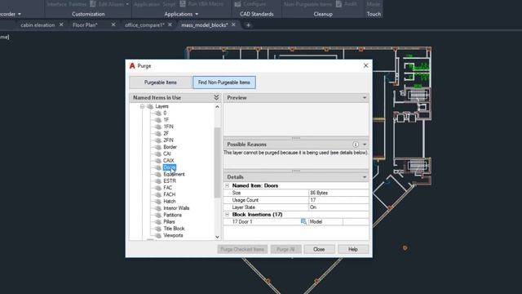
Task: Click the Layers group stack icon
Action: 150,106
